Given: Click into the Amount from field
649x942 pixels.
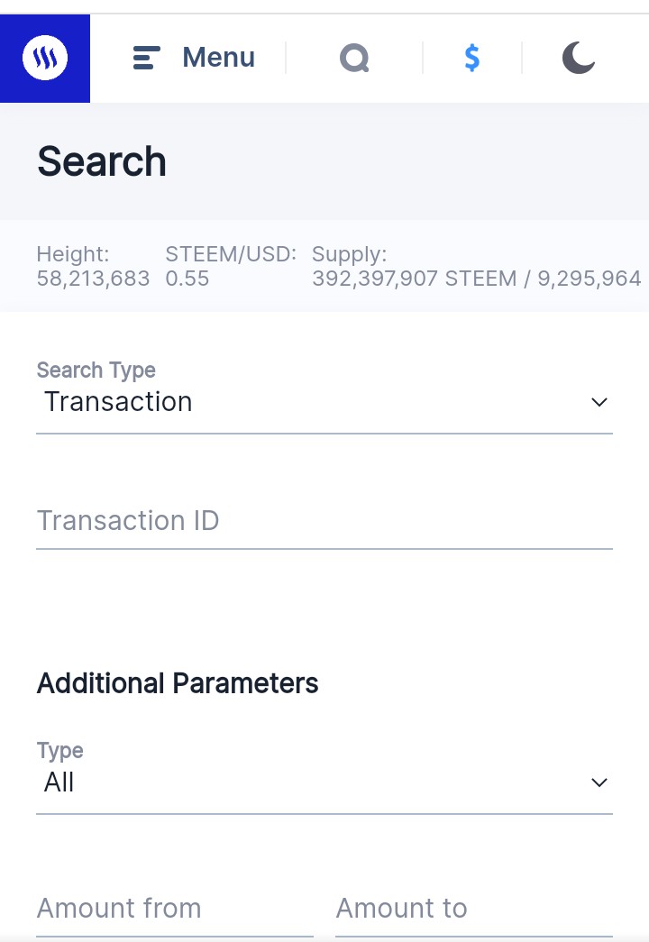Looking at the screenshot, I should [174, 909].
